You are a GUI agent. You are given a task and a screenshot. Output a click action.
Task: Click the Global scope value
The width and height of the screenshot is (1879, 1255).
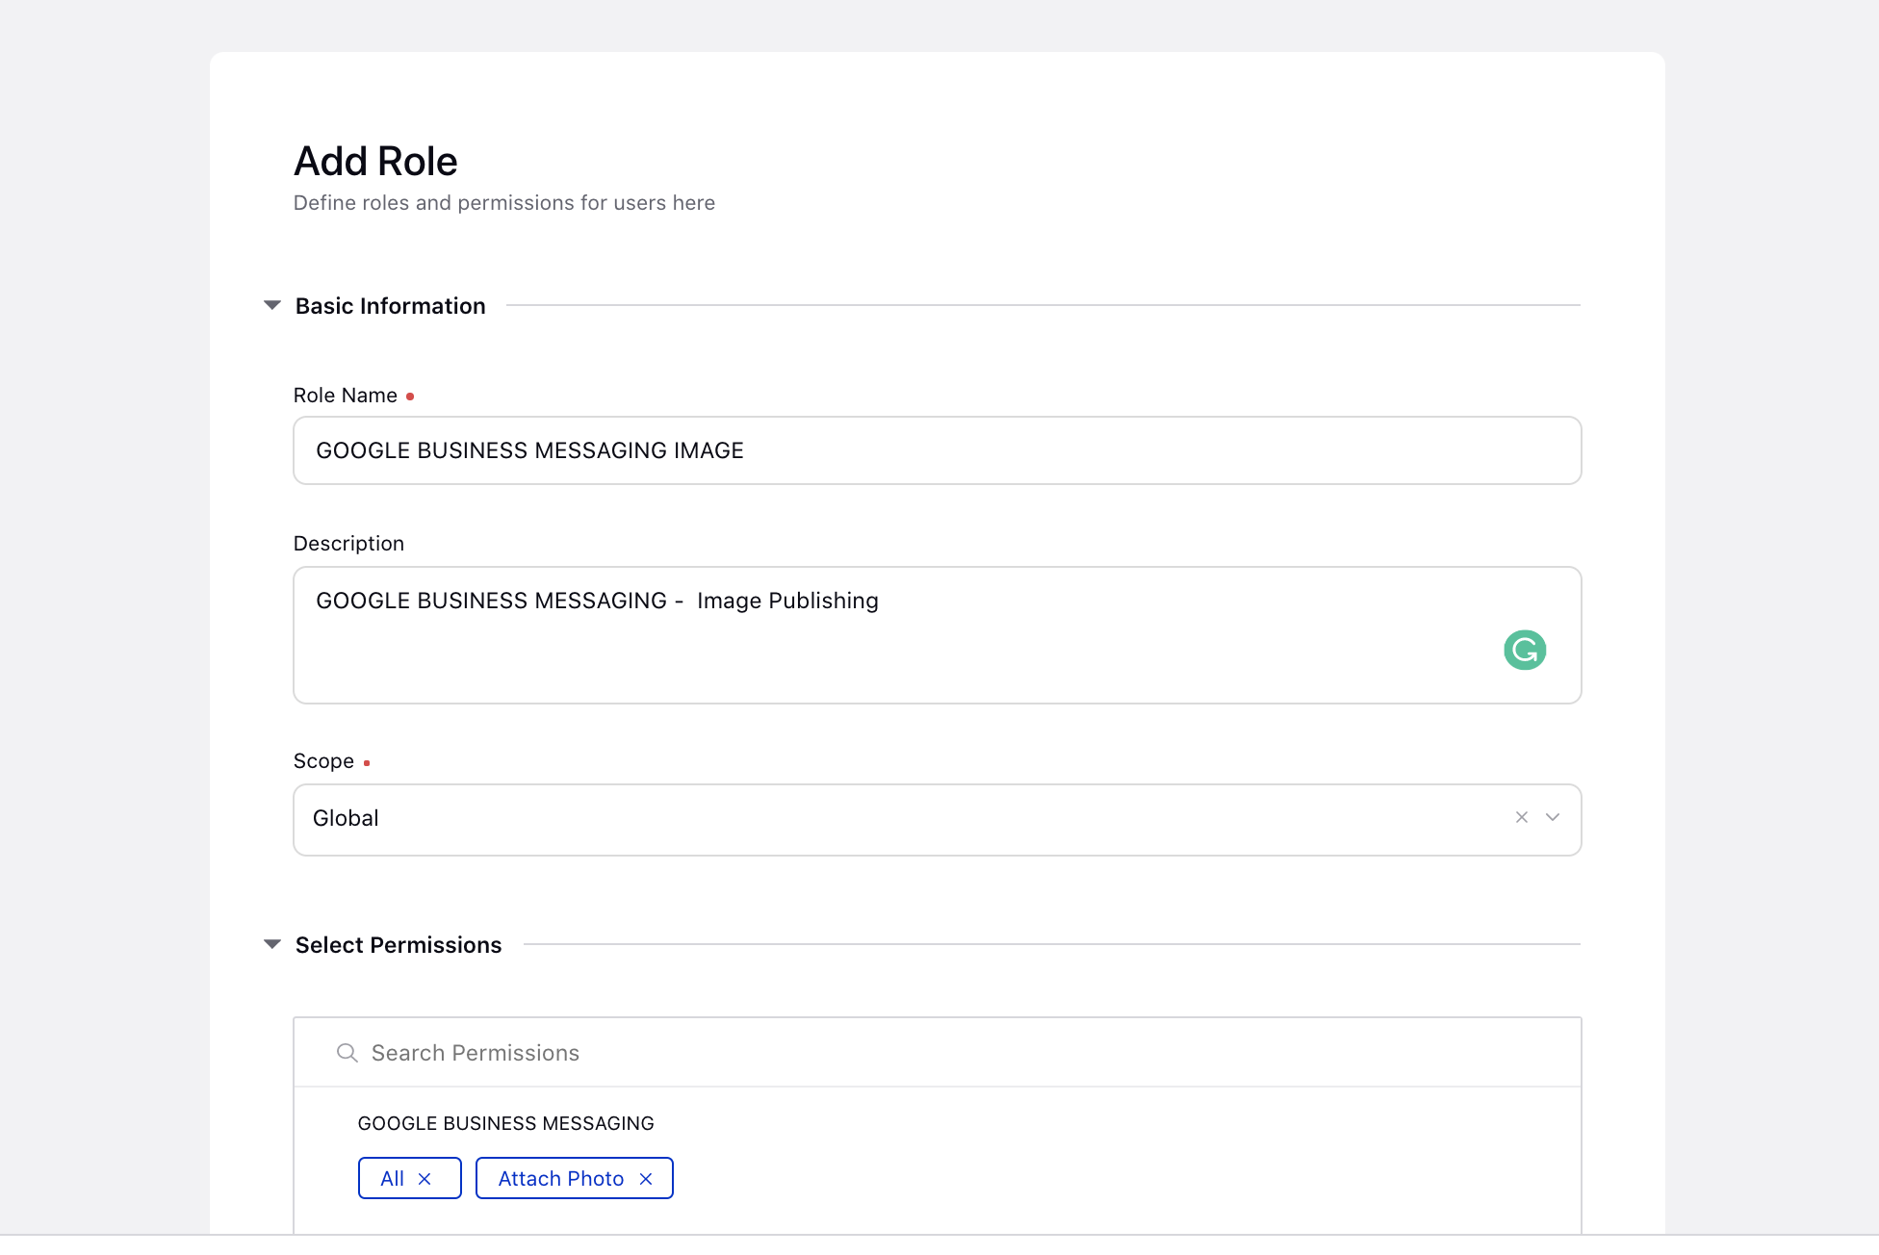[x=346, y=818]
